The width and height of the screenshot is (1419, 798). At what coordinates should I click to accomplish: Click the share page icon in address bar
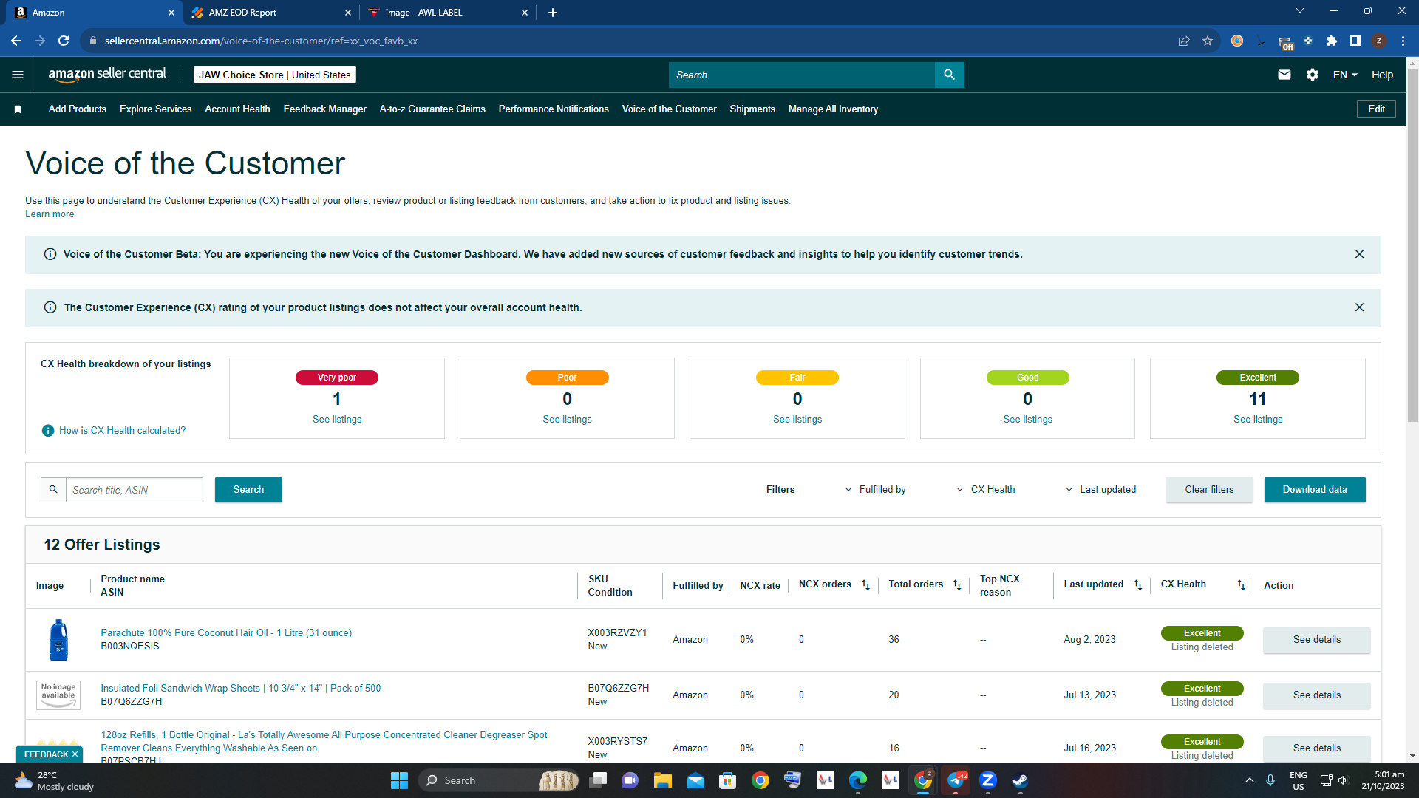pyautogui.click(x=1184, y=41)
